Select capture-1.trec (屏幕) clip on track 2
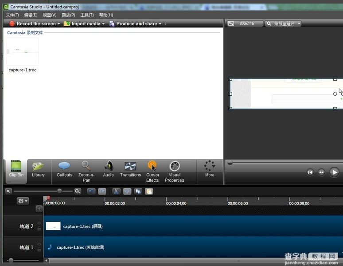 pyautogui.click(x=193, y=226)
